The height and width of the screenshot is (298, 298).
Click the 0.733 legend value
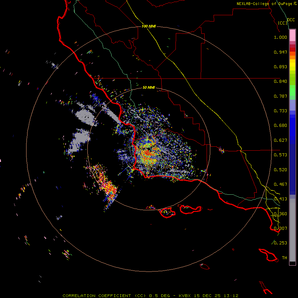pos(280,111)
